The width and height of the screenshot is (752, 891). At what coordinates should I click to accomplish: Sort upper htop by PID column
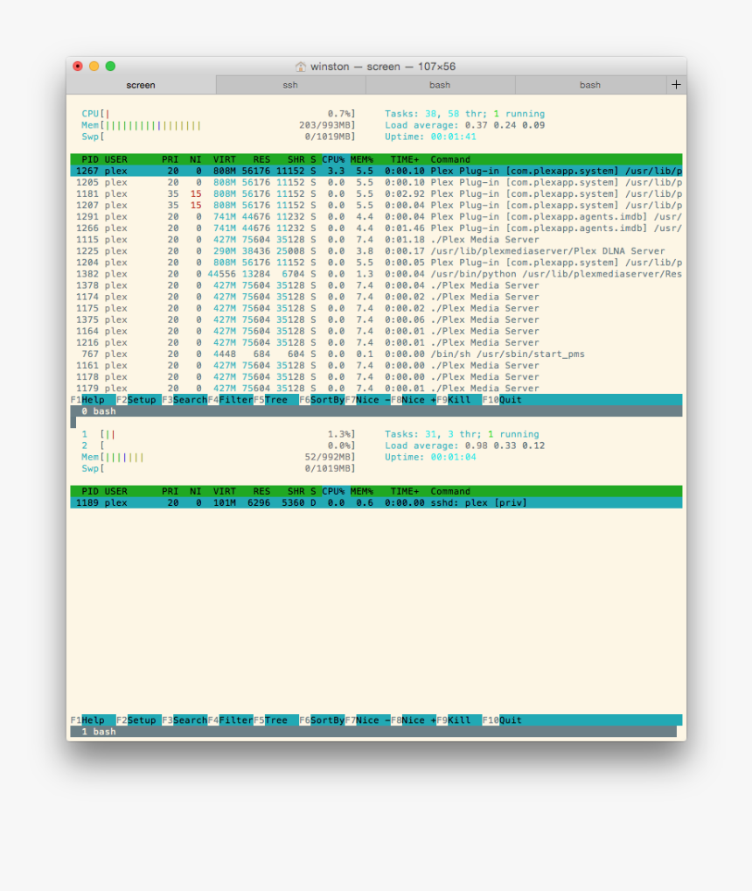coord(90,159)
